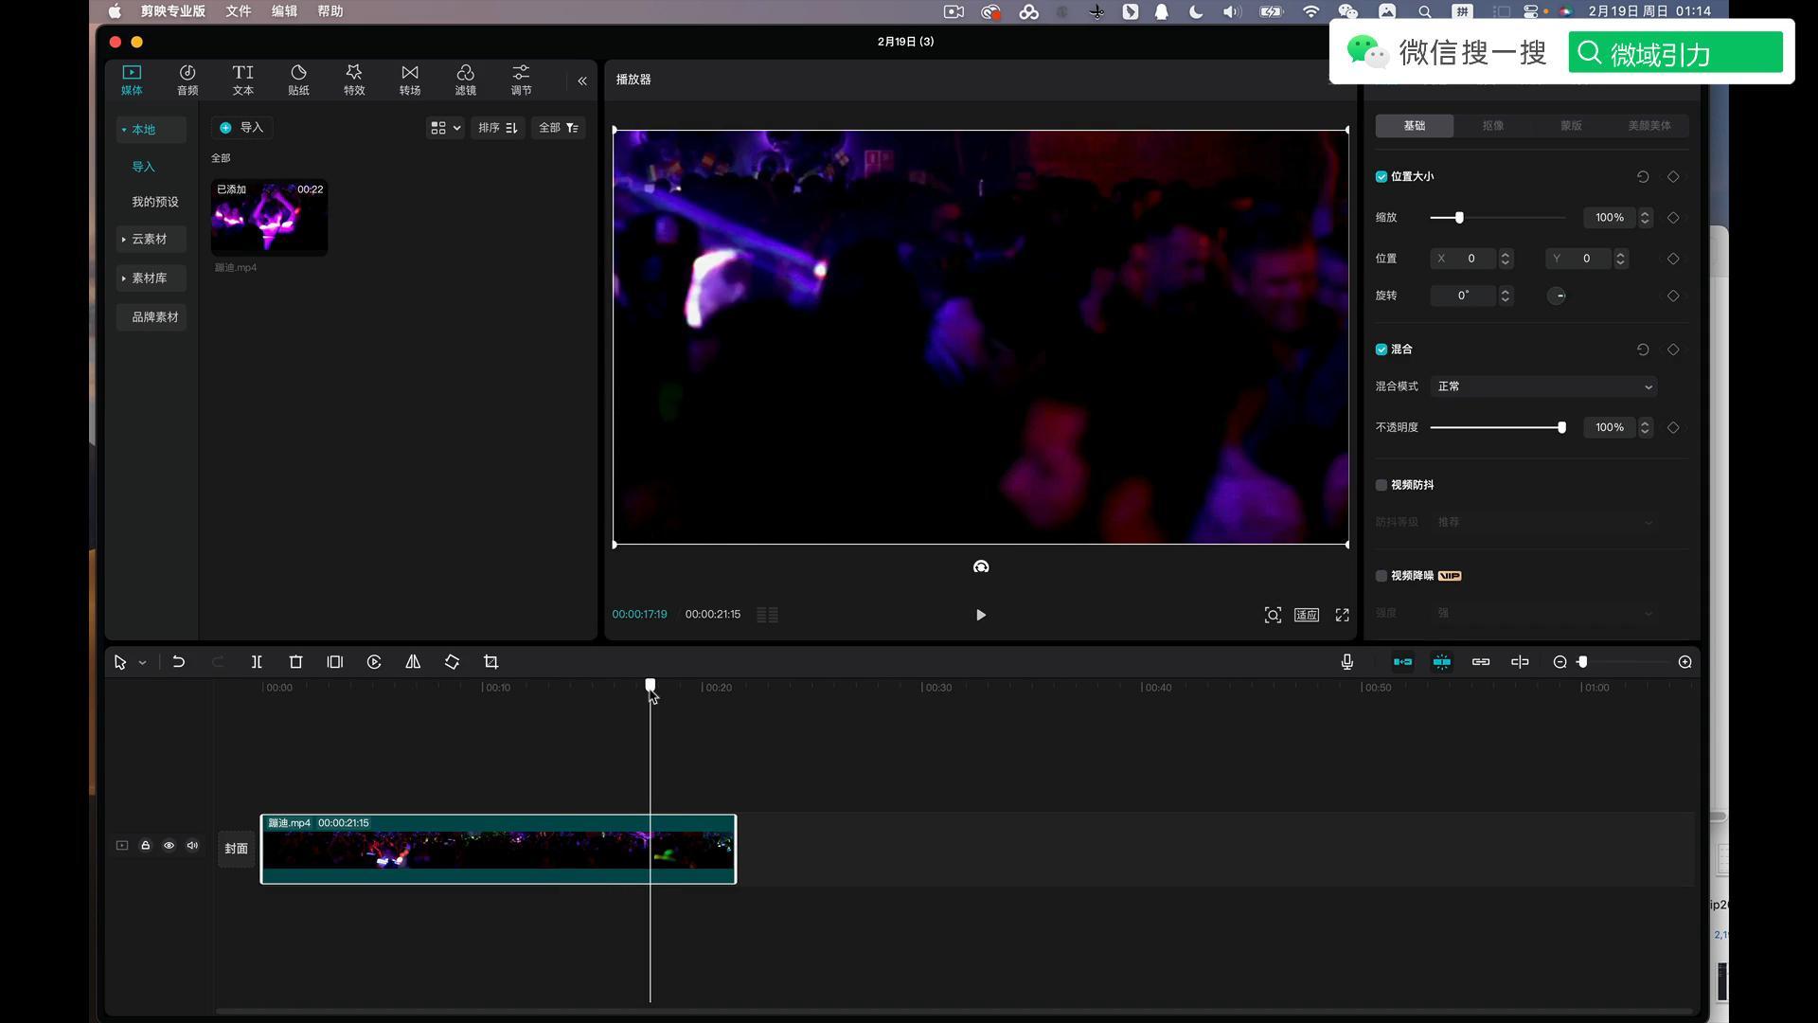Click the rotate tool in timeline toolbar
Image resolution: width=1818 pixels, height=1023 pixels.
pos(452,662)
